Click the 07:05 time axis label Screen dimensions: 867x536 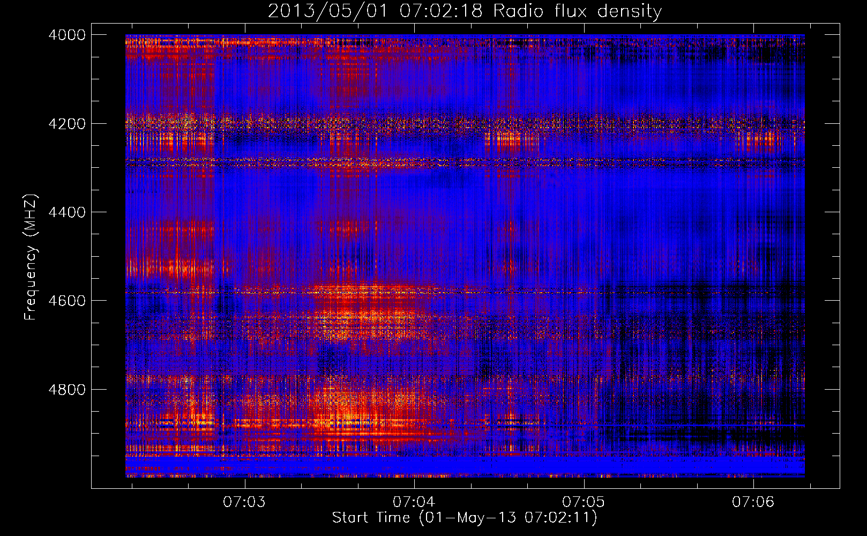(584, 502)
